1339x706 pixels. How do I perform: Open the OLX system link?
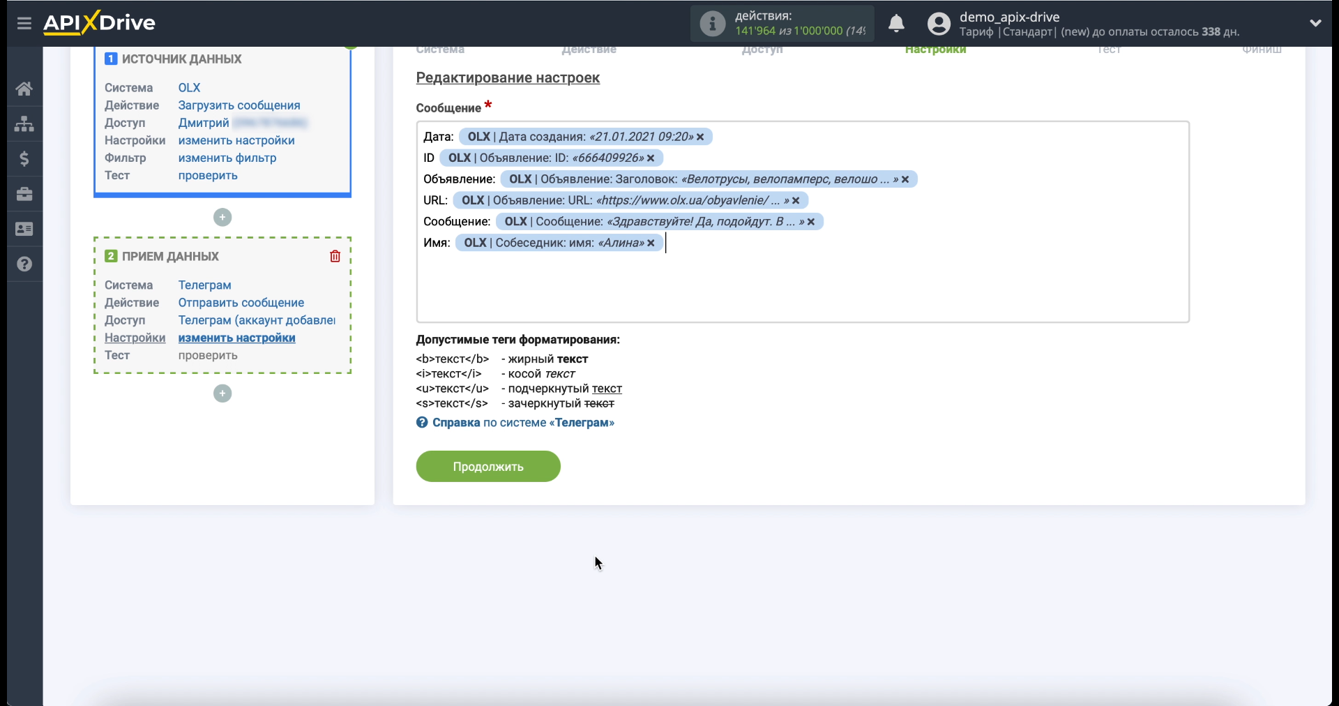click(189, 88)
